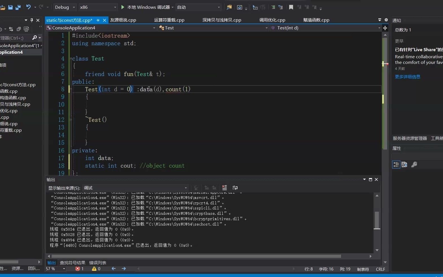The width and height of the screenshot is (443, 277).
Task: Collapse the ~Test destructor block on line 12
Action: [x=71, y=120]
